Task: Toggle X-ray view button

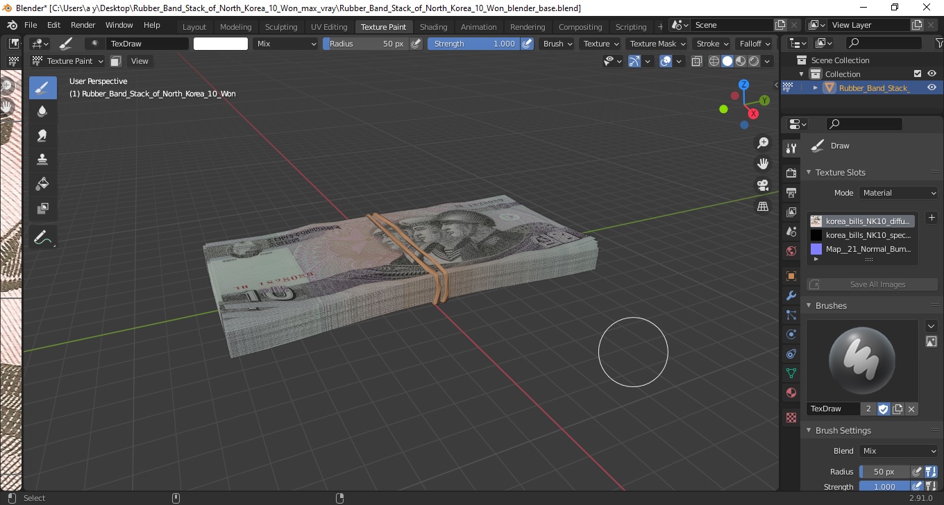Action: [696, 61]
